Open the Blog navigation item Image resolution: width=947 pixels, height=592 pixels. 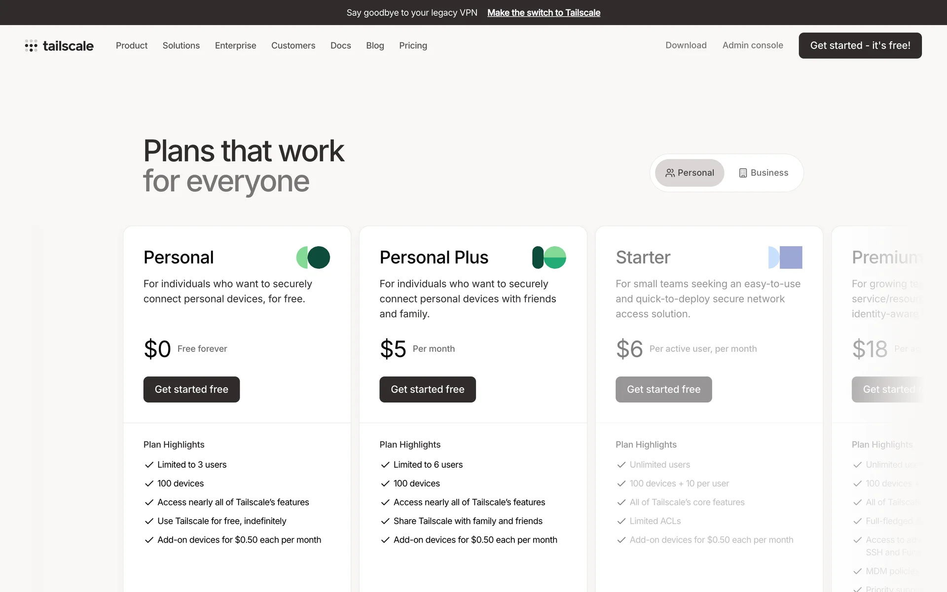[375, 45]
